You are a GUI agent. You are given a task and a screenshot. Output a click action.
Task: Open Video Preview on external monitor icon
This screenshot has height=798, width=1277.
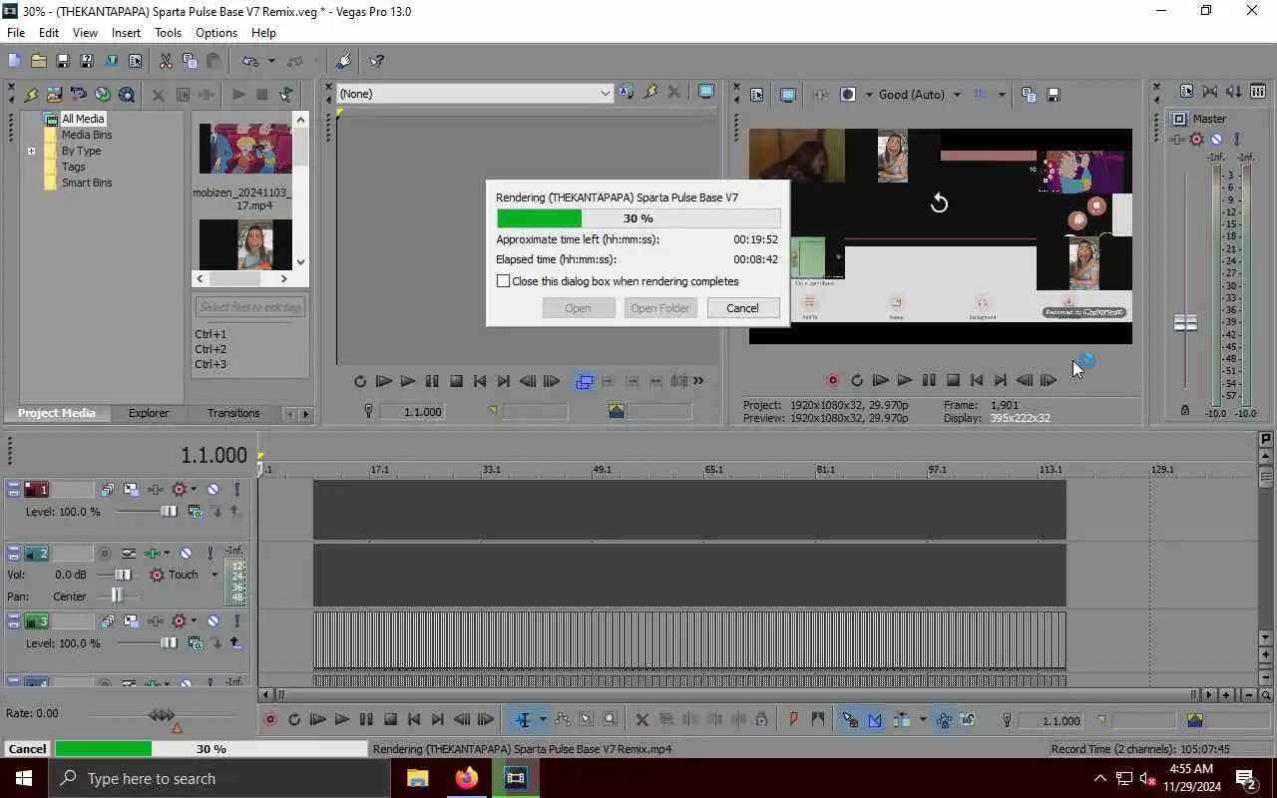click(x=787, y=95)
